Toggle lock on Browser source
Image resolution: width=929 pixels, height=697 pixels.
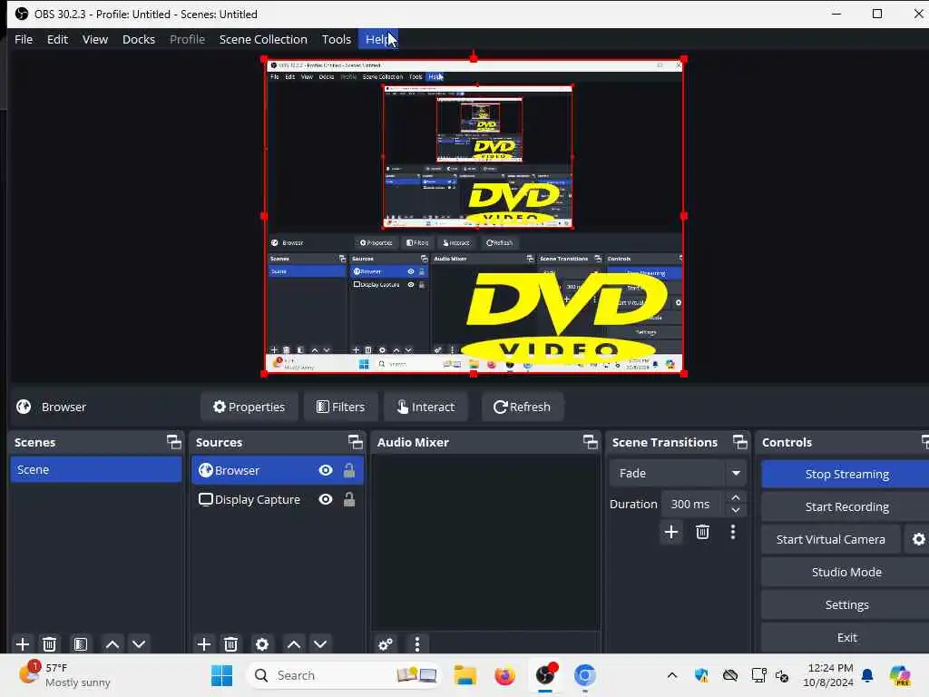349,470
